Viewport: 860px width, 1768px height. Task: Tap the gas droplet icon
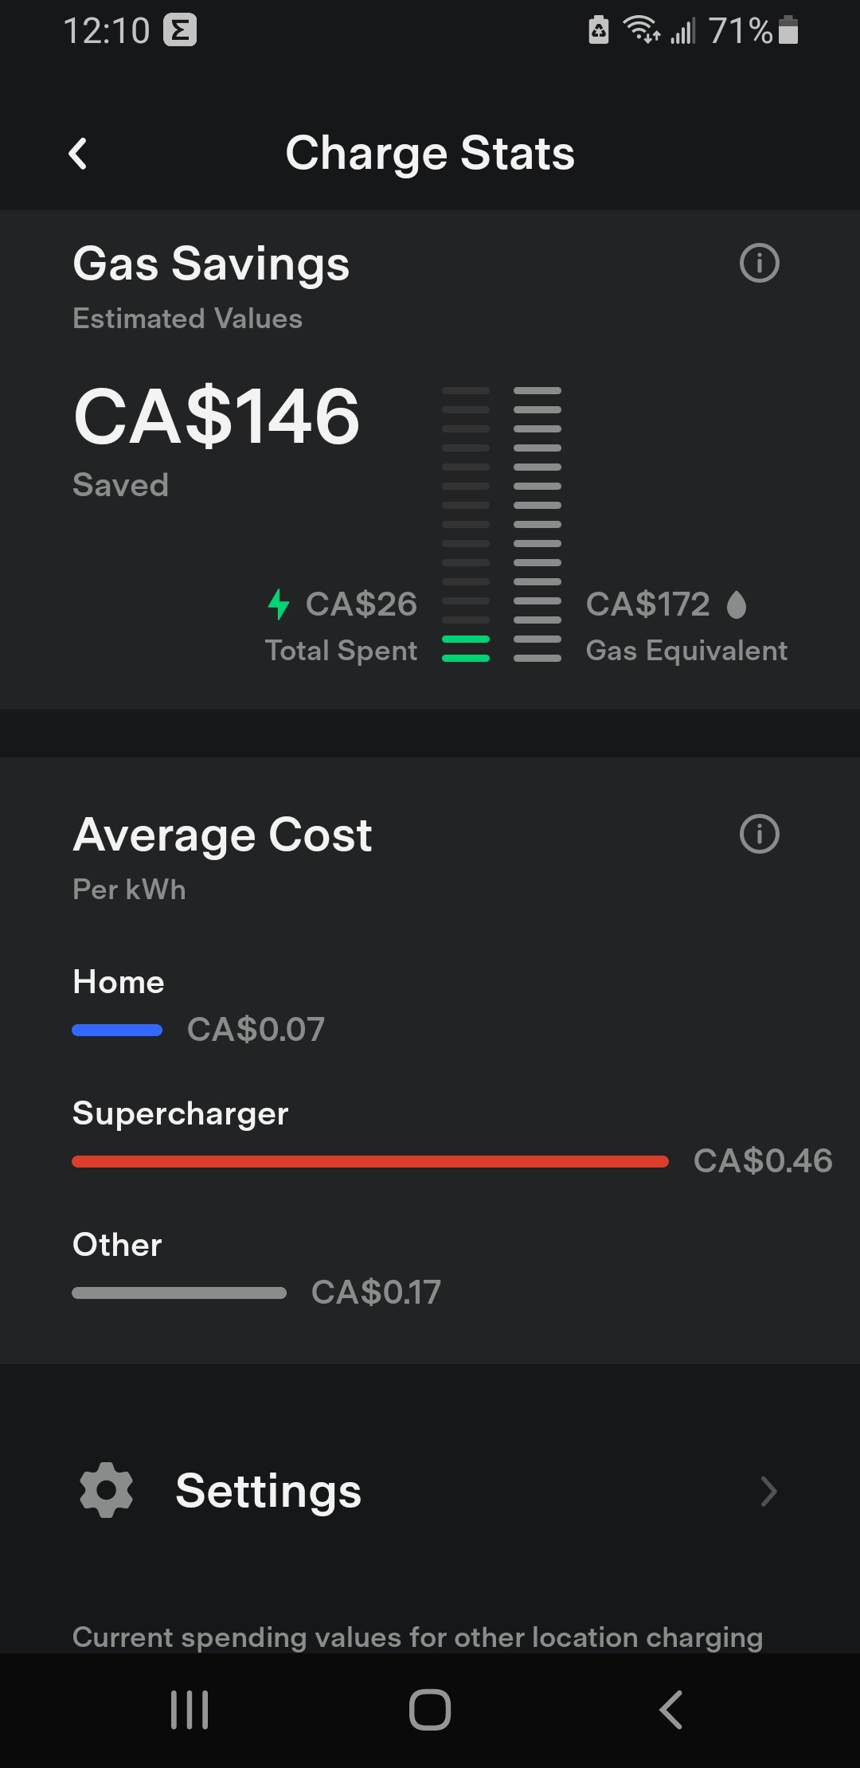pyautogui.click(x=737, y=604)
